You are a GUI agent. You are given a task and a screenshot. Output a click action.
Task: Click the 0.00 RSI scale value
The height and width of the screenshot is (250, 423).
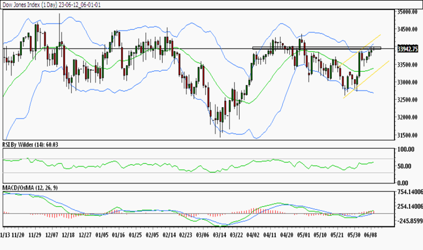pyautogui.click(x=403, y=183)
